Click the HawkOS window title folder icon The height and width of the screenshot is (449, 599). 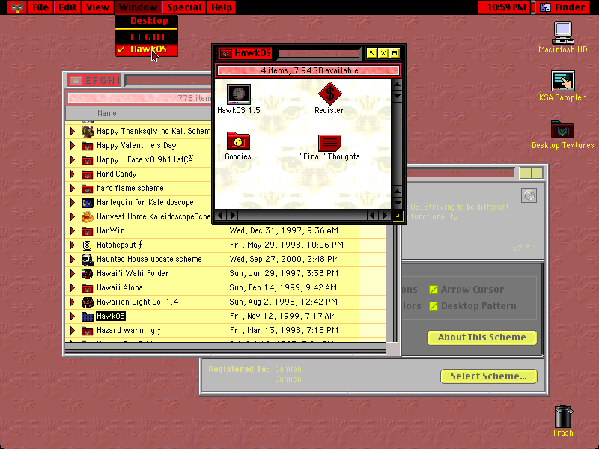coord(225,53)
